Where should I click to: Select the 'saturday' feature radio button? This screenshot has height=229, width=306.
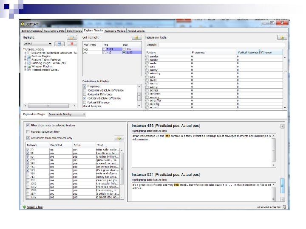click(147, 73)
